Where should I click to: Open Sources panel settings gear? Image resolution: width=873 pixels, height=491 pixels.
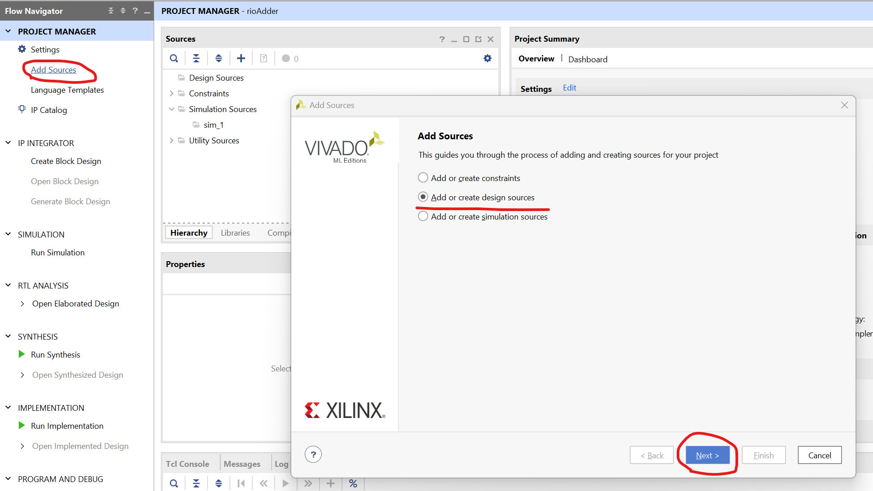tap(488, 58)
